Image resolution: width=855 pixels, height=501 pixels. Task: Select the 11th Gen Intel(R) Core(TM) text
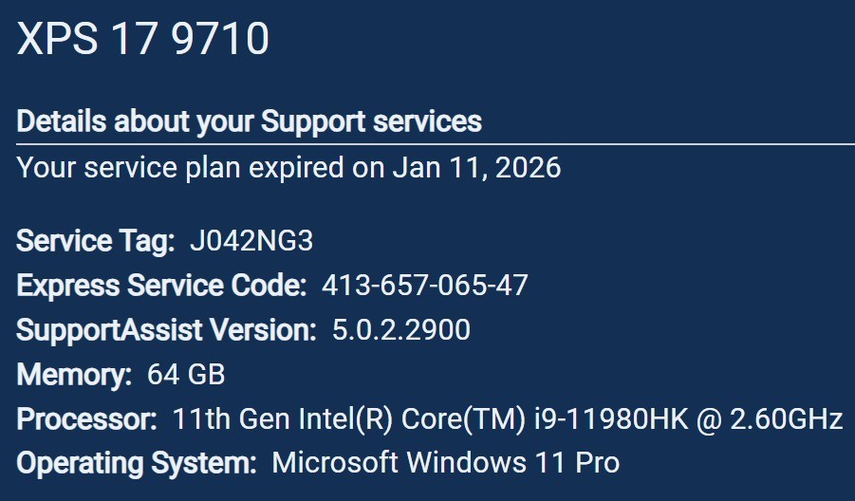click(x=349, y=419)
